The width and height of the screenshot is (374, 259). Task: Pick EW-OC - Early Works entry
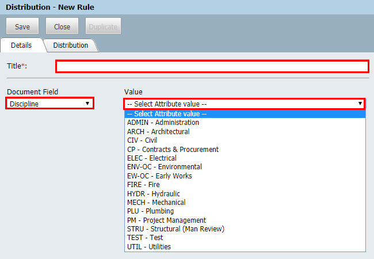tap(159, 176)
